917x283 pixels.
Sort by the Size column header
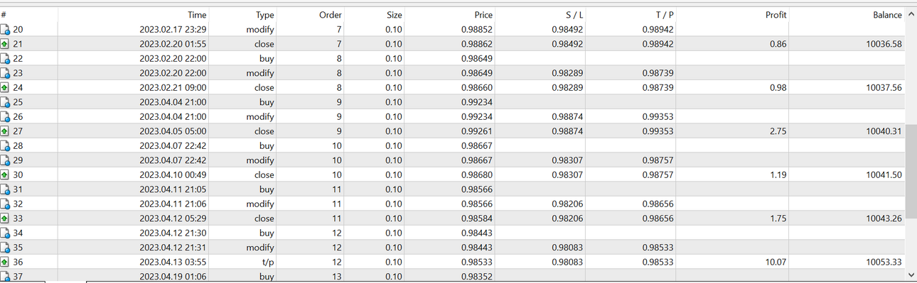click(x=375, y=15)
